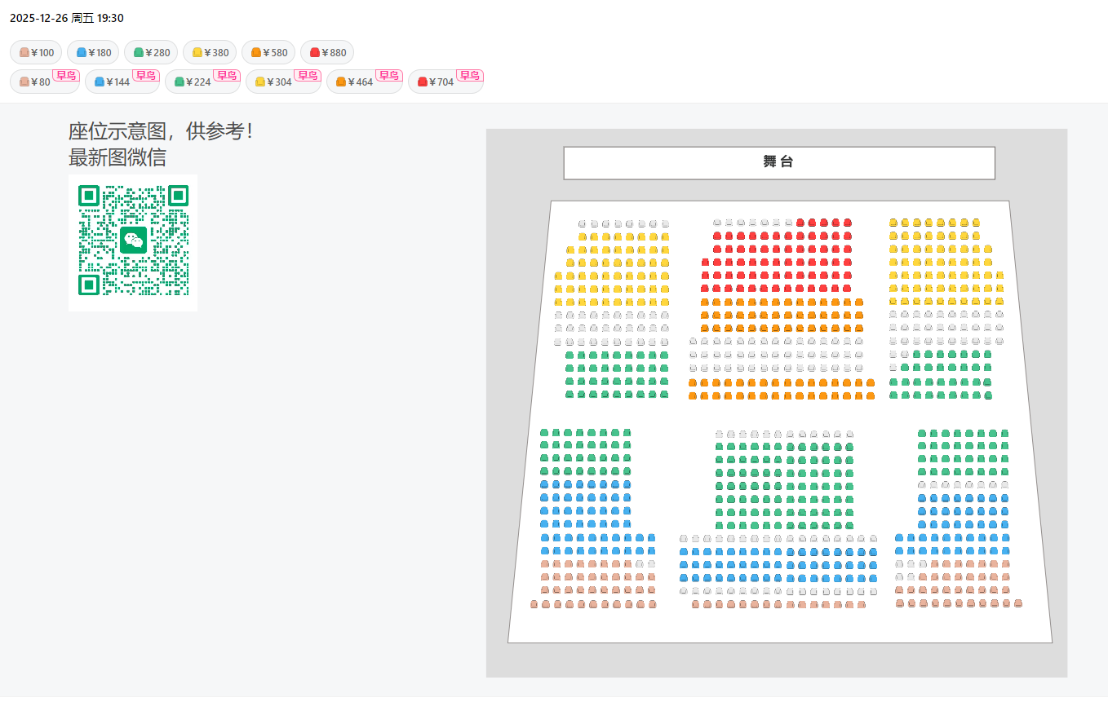Enable the ¥280 green price filter
The height and width of the screenshot is (702, 1108).
(151, 53)
